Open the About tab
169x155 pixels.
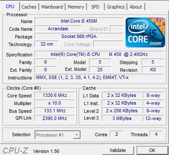(136, 7)
